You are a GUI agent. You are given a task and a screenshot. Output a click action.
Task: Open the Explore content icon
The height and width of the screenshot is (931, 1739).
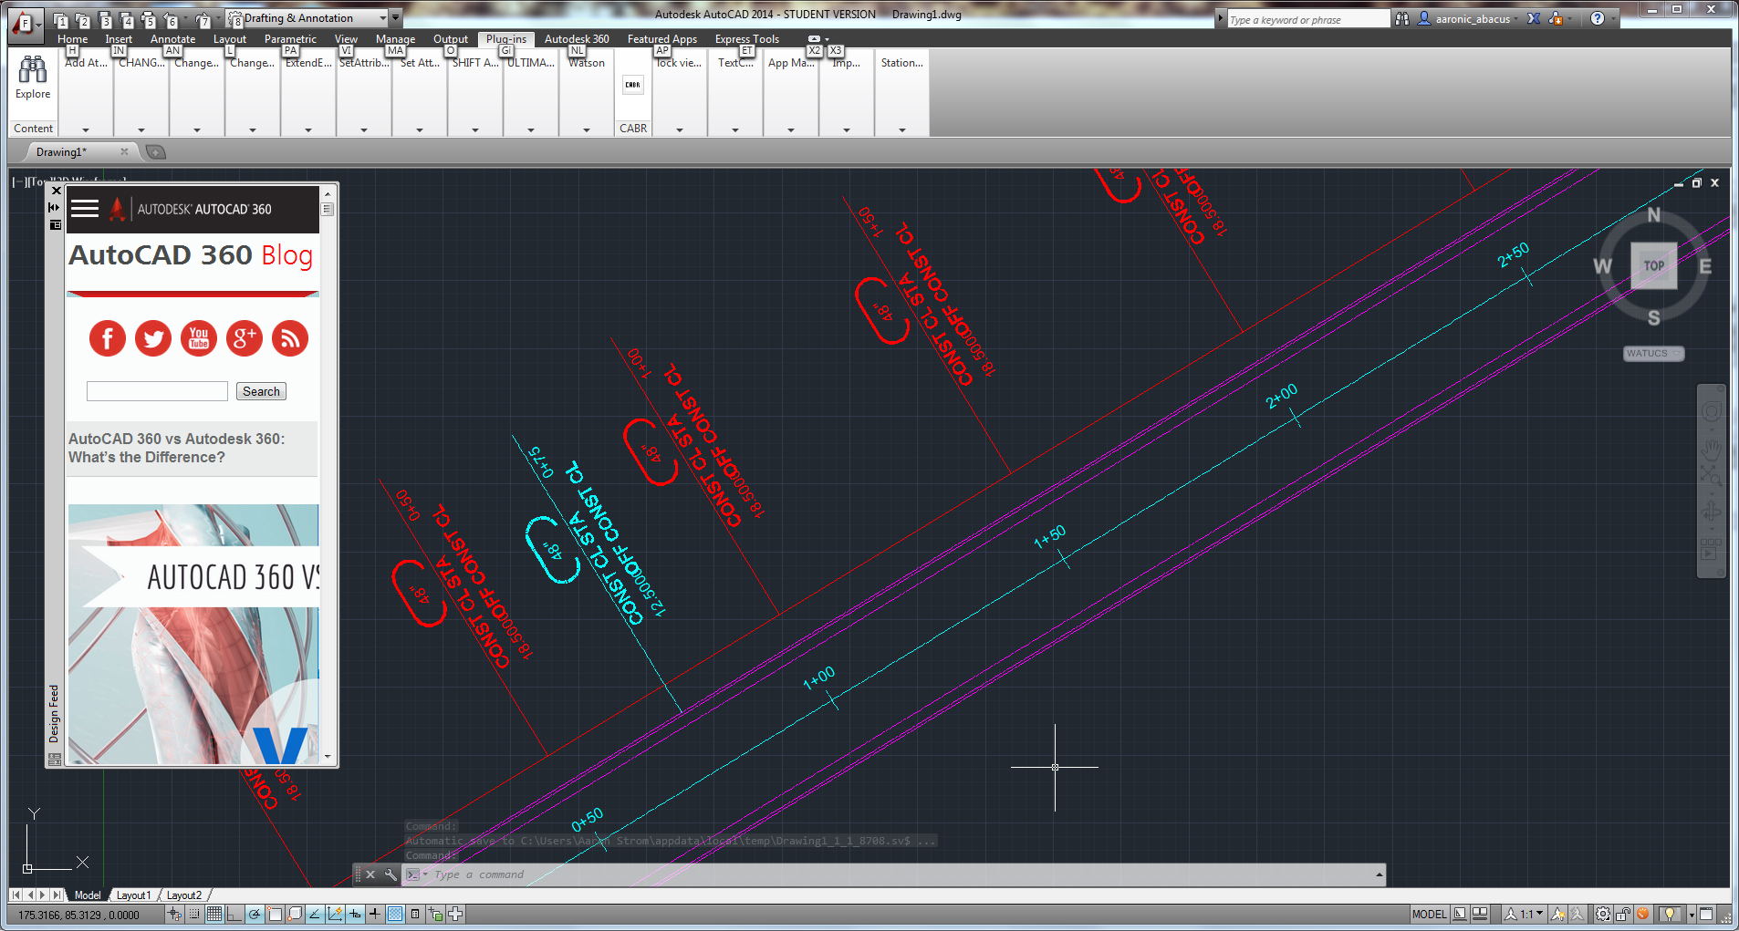[x=33, y=78]
